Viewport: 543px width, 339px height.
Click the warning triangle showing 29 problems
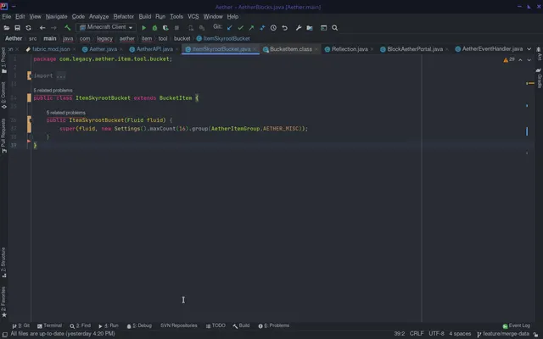pyautogui.click(x=509, y=60)
